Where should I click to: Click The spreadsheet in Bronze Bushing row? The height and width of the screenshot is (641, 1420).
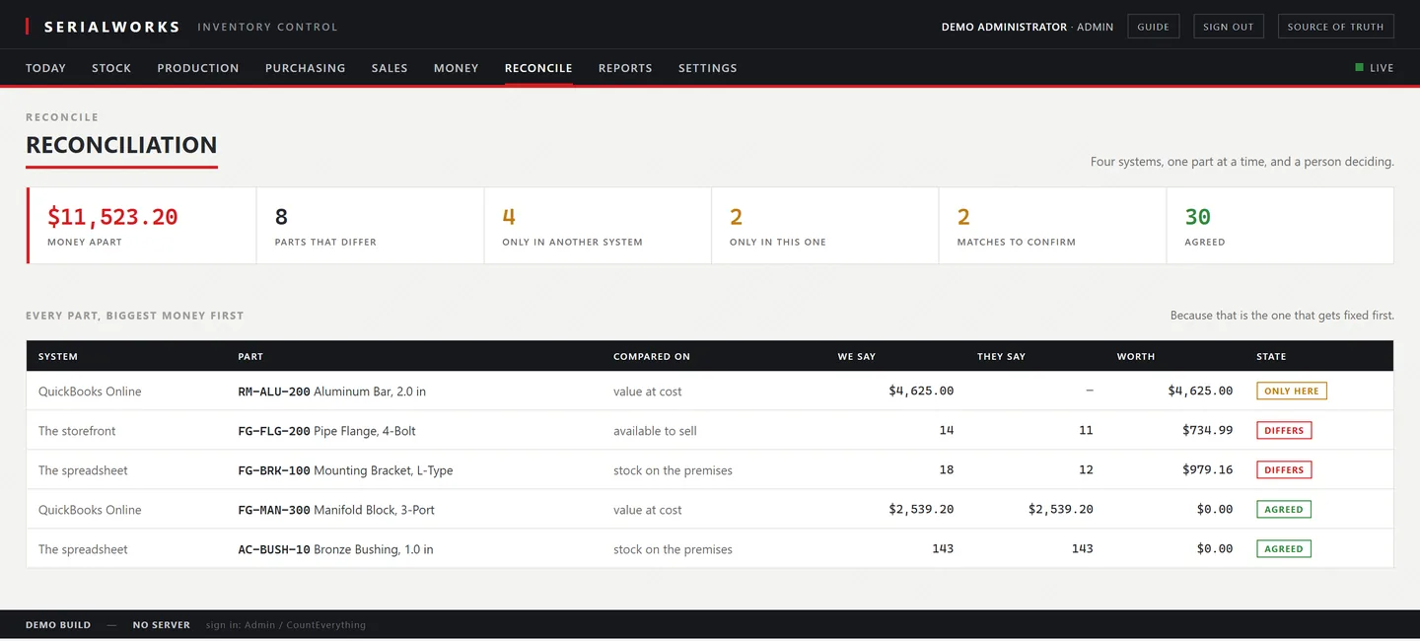pos(83,549)
